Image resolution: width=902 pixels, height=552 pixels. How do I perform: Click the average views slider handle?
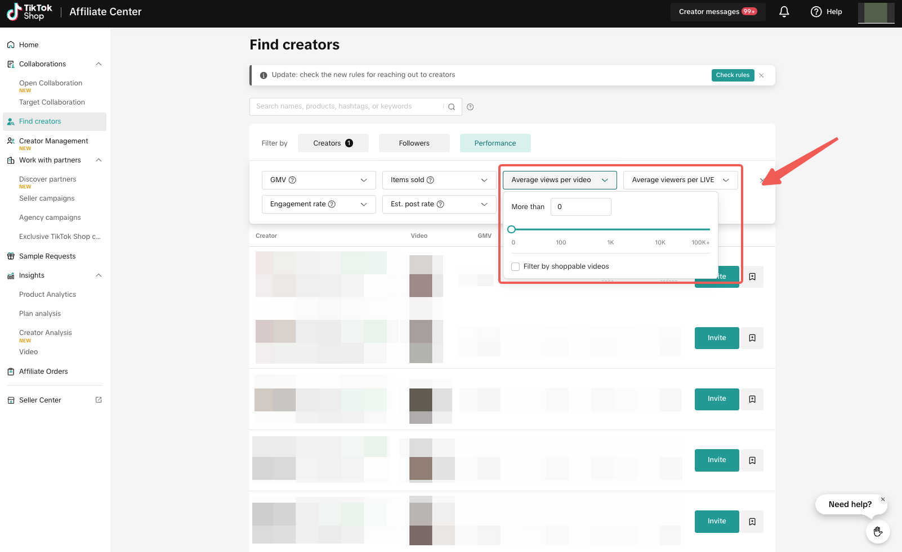point(511,229)
